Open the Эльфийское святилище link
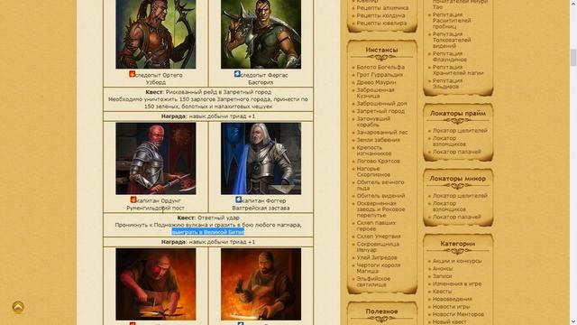This screenshot has height=325, width=577. [x=373, y=282]
